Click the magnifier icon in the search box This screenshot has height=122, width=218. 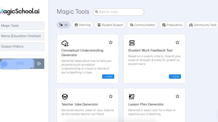[x=97, y=12]
